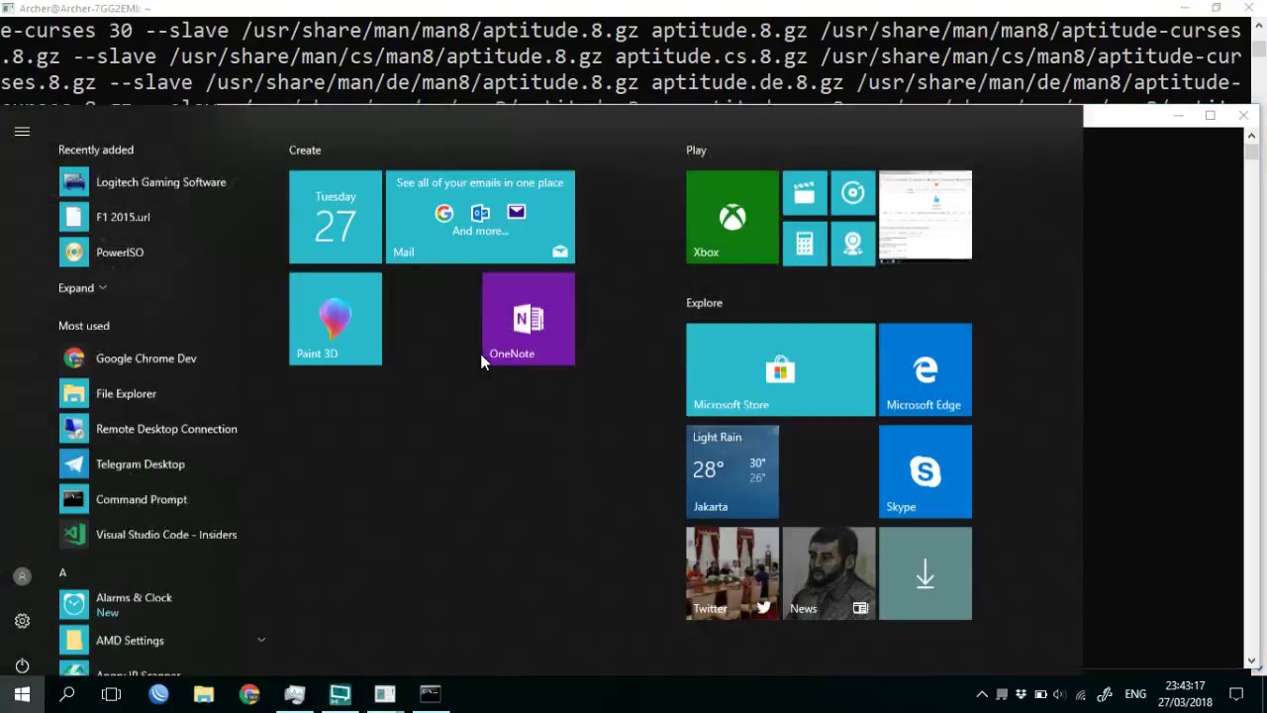Viewport: 1267px width, 713px height.
Task: Open the blue round app on taskbar
Action: (158, 694)
